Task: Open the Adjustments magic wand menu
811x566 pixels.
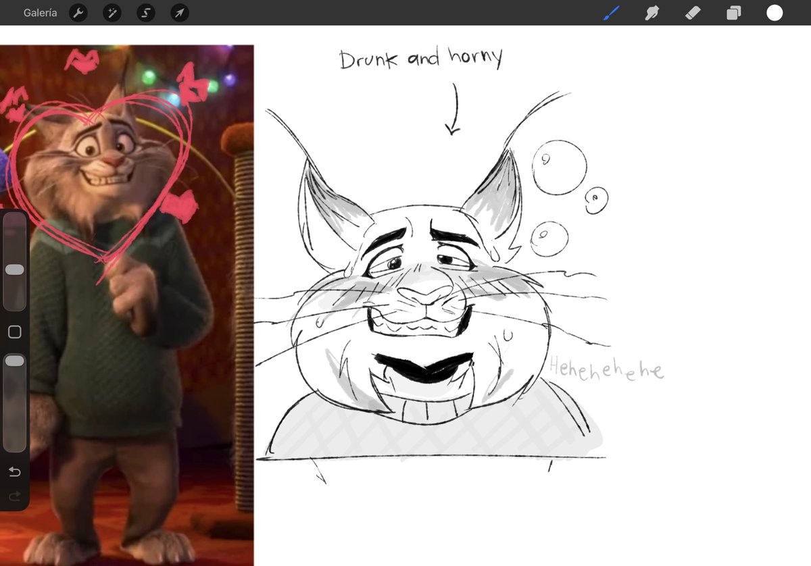Action: 112,13
